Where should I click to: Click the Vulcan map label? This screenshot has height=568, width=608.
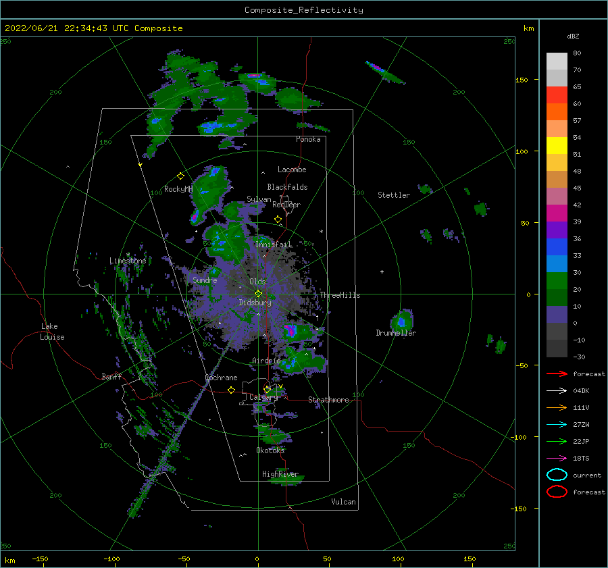click(343, 502)
